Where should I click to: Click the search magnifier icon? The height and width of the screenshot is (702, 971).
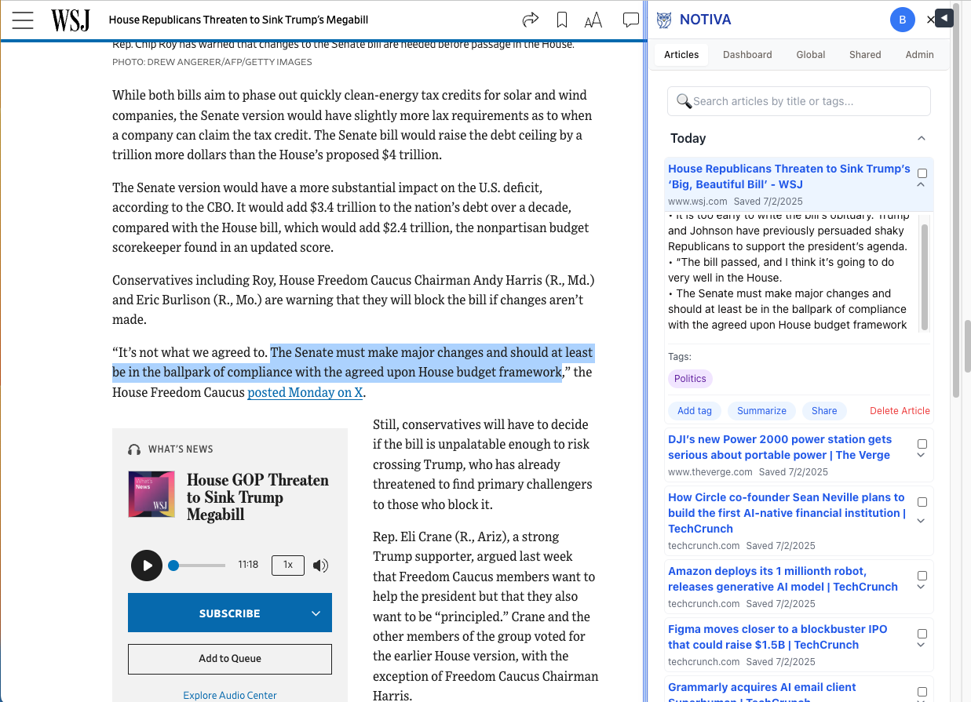[684, 101]
